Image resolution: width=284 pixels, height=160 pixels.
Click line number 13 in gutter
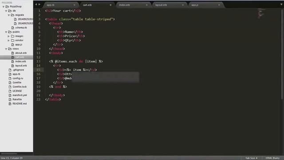tap(39, 61)
